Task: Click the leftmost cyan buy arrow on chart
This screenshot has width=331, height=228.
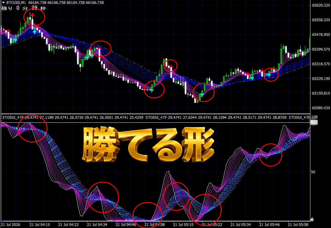Action: pyautogui.click(x=15, y=40)
